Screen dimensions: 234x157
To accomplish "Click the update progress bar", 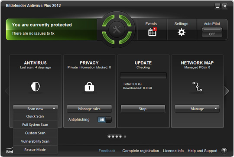I will pyautogui.click(x=143, y=75).
